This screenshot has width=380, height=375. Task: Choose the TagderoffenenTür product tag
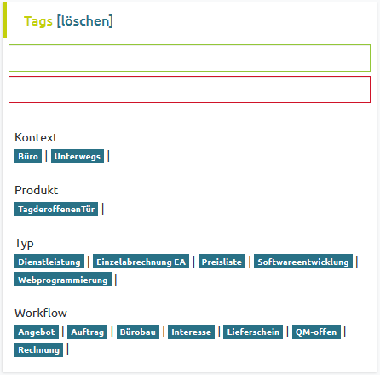pos(56,209)
